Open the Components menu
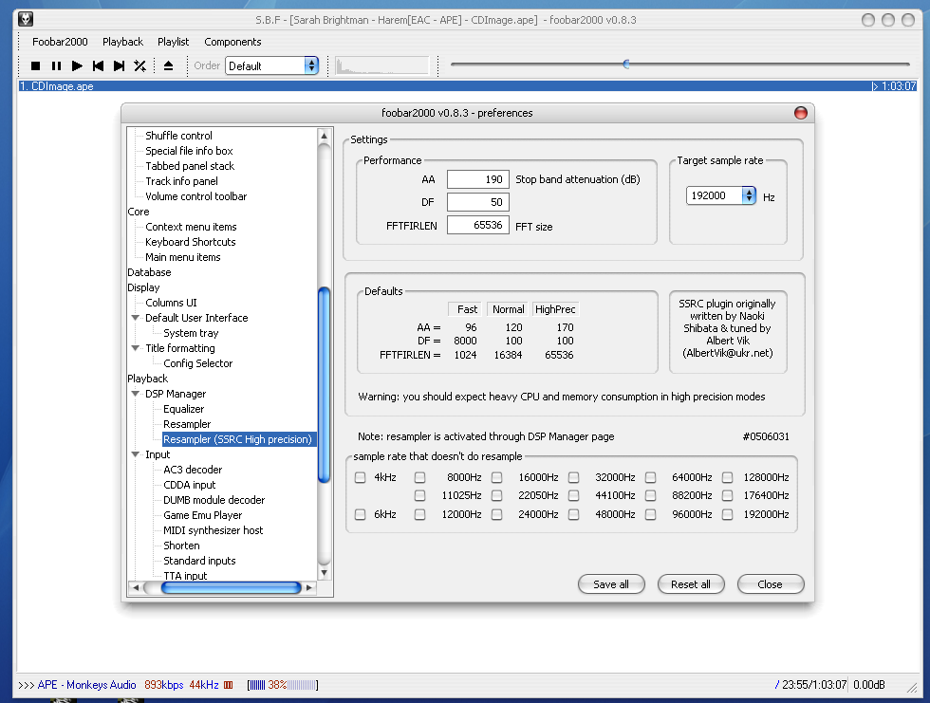The image size is (930, 703). tap(232, 42)
